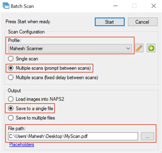Click the Batch Scan window icon
This screenshot has width=162, height=153.
6,6
